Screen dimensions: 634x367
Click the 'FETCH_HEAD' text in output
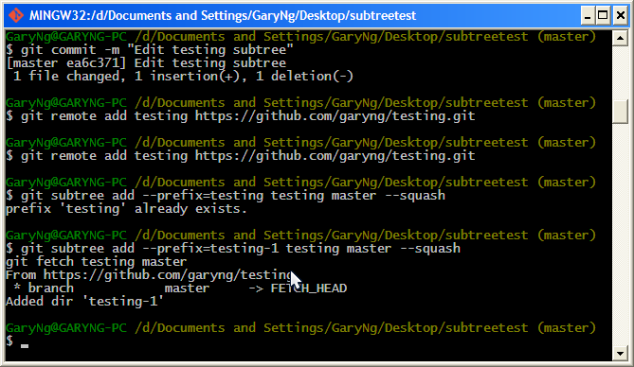[x=309, y=288]
